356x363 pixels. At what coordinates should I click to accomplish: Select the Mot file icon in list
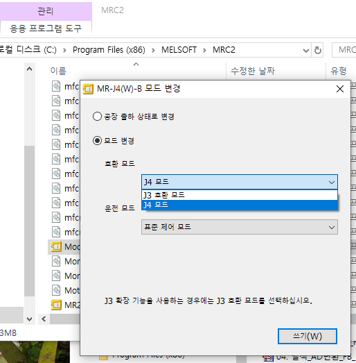[x=56, y=290]
